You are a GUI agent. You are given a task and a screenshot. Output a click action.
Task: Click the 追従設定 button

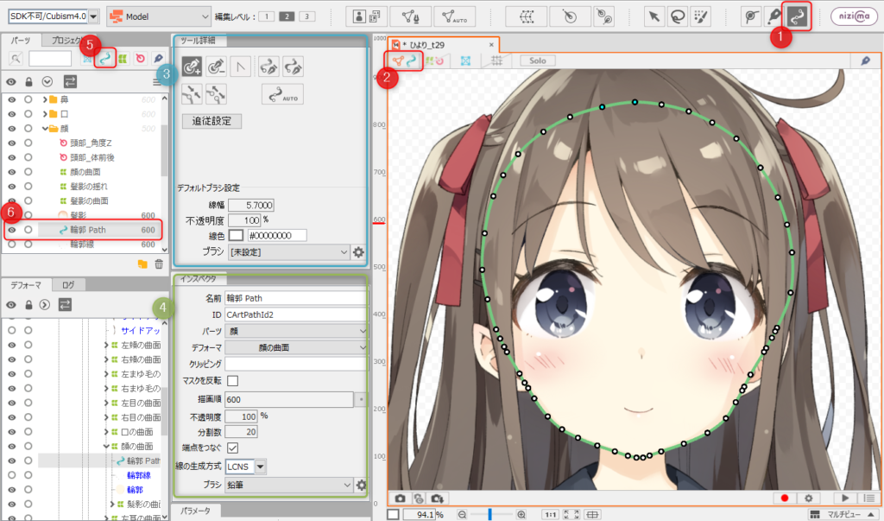coord(212,121)
